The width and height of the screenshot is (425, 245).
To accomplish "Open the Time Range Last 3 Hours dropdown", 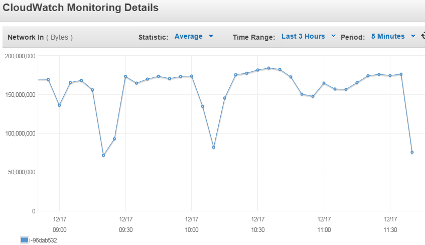I will (x=309, y=36).
